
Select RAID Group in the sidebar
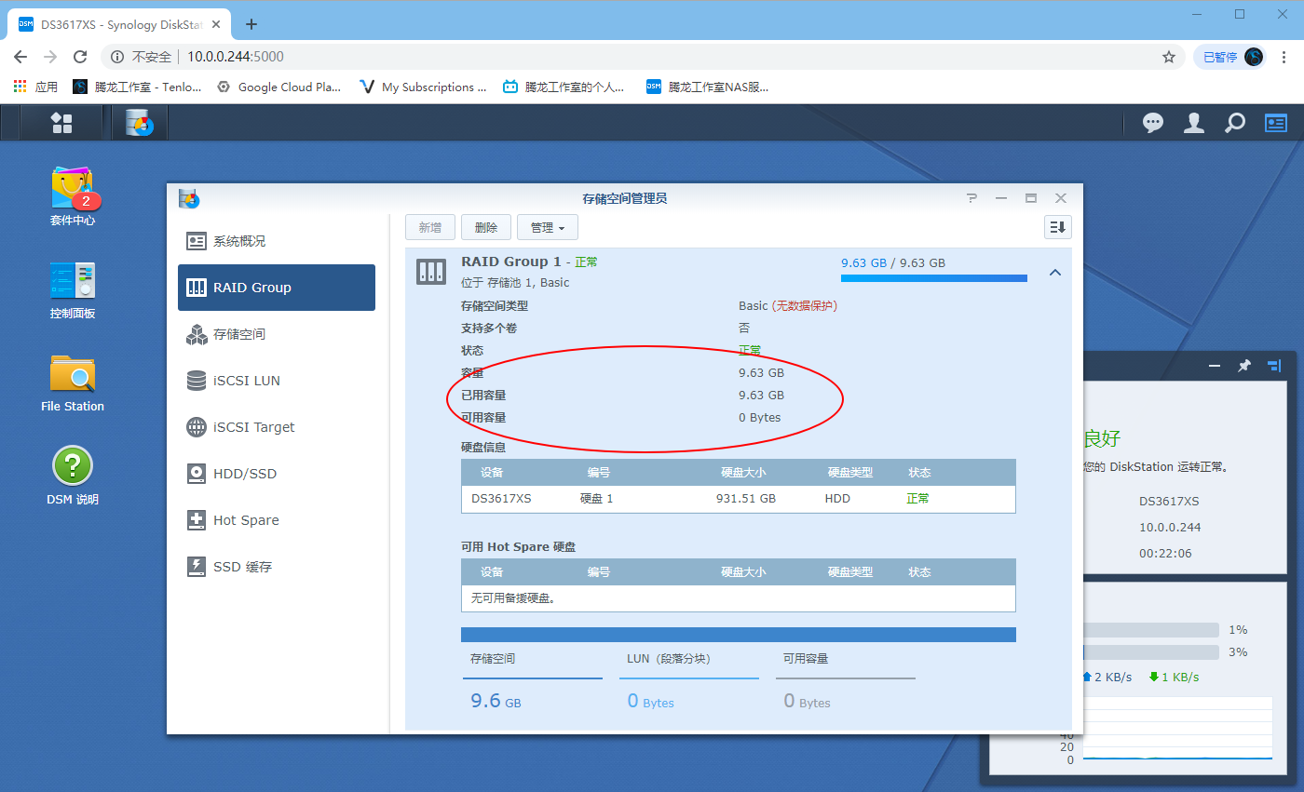pos(277,288)
